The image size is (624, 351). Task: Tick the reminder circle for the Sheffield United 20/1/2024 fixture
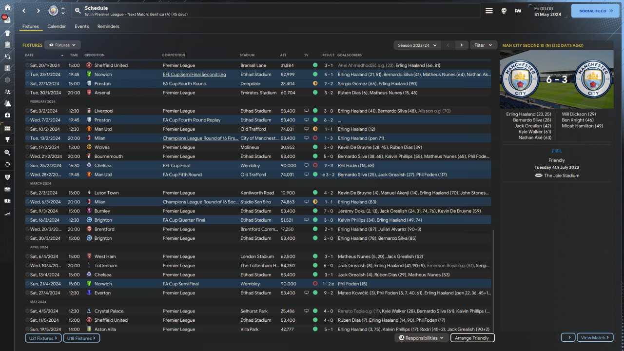tap(27, 65)
